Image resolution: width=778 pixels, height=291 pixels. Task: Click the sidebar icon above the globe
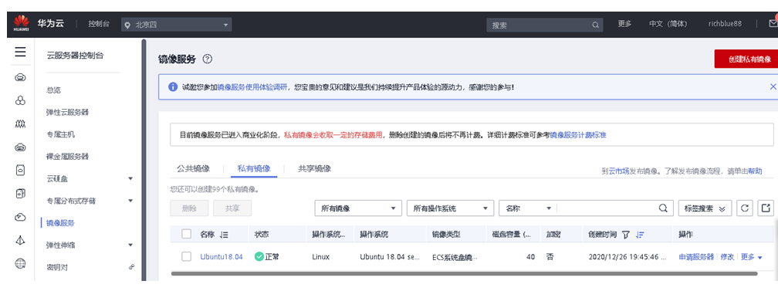click(x=20, y=240)
